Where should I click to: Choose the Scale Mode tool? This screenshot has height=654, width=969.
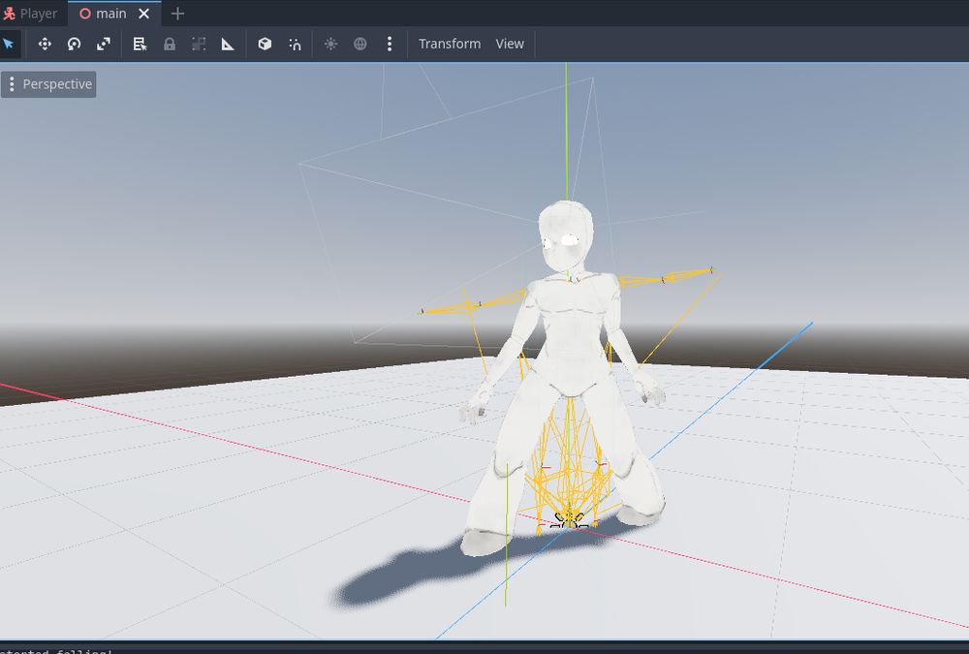coord(104,44)
